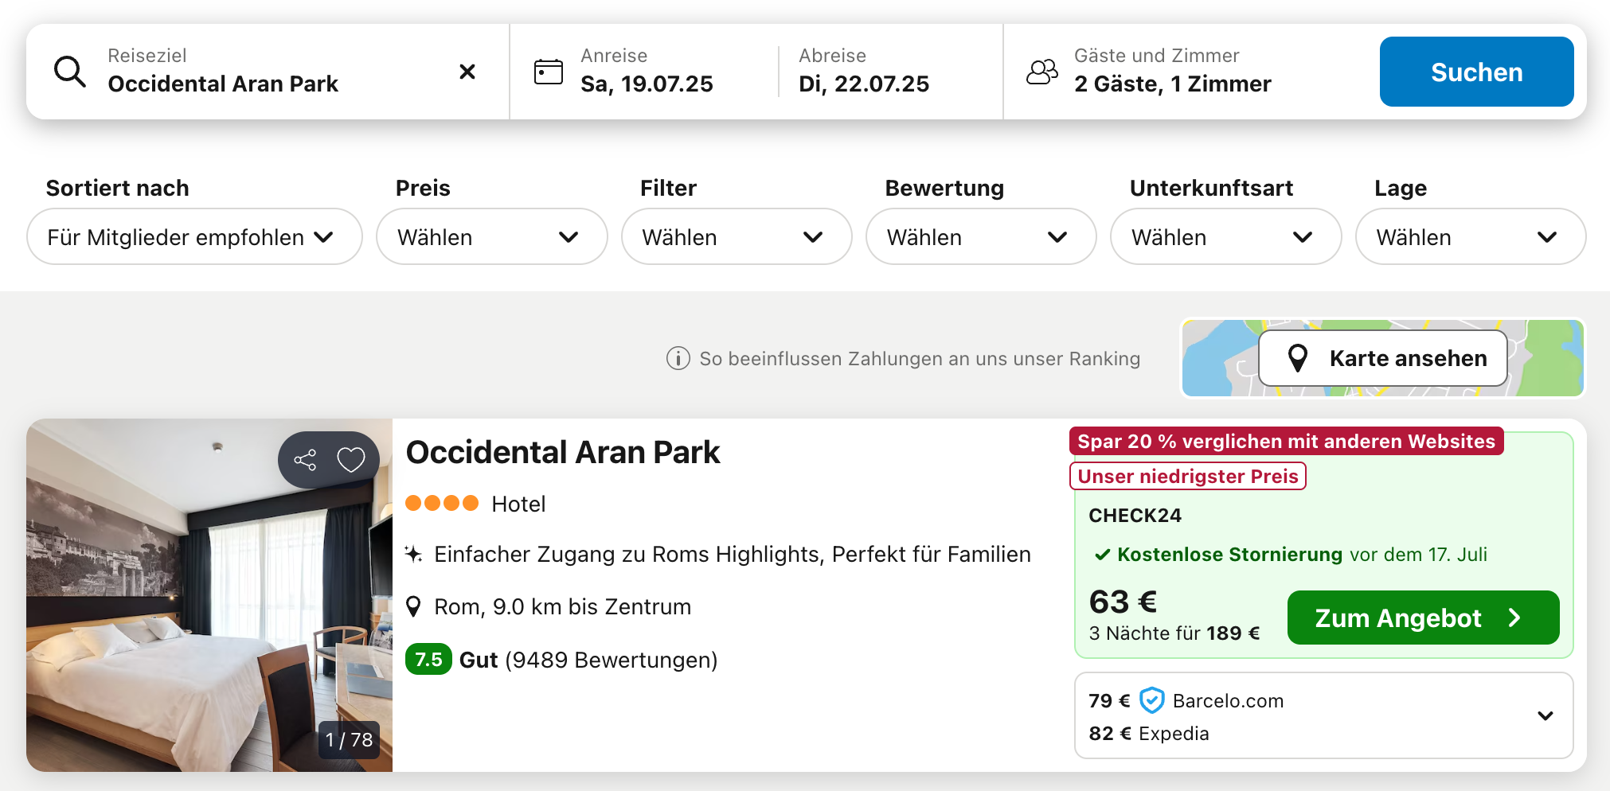Click Zum Angebot button
The image size is (1610, 791).
point(1423,618)
